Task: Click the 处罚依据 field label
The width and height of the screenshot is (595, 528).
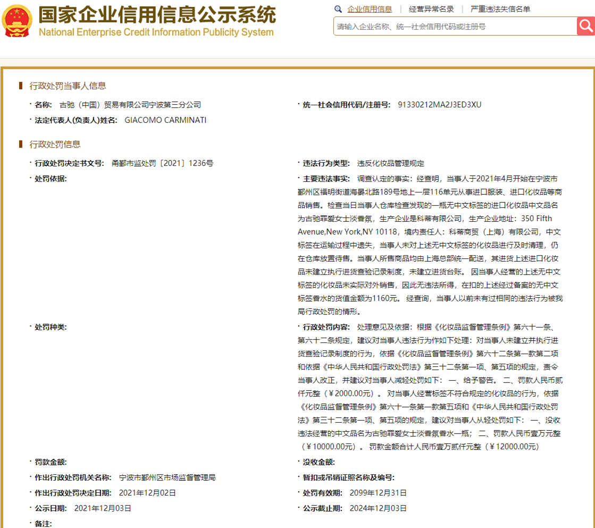Action: [51, 179]
